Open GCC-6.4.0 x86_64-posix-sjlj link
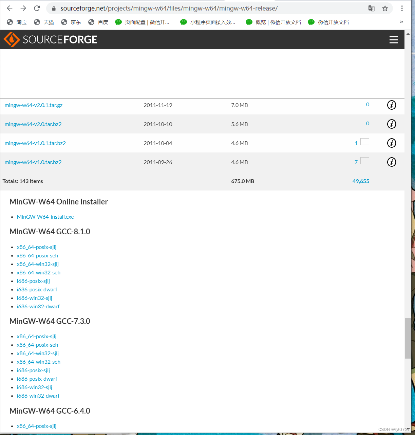Screen dimensions: 415x435 click(x=37, y=426)
